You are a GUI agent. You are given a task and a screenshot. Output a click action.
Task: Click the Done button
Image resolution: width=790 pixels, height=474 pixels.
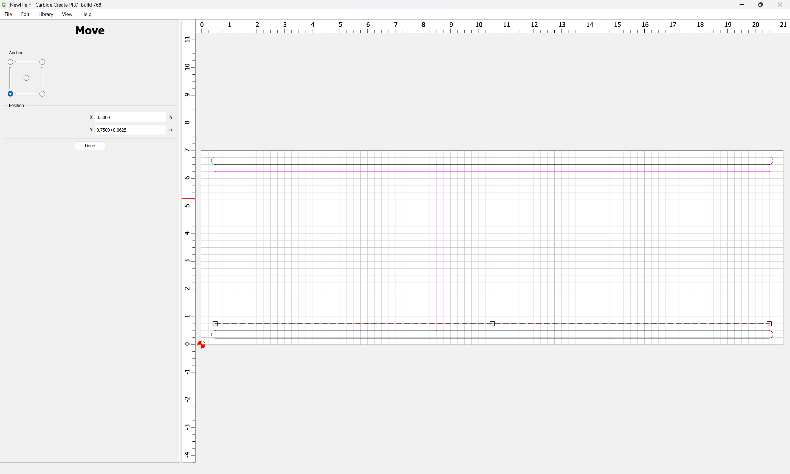click(x=90, y=146)
